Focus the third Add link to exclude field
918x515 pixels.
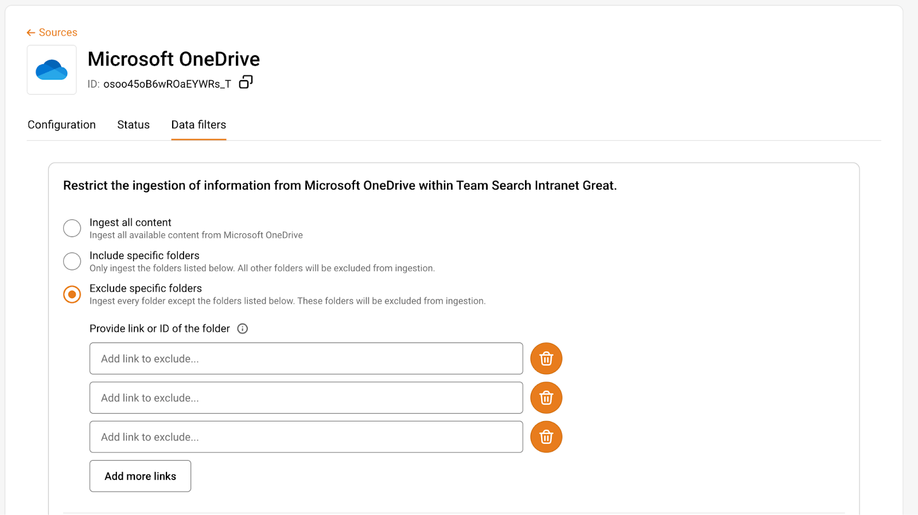tap(306, 437)
